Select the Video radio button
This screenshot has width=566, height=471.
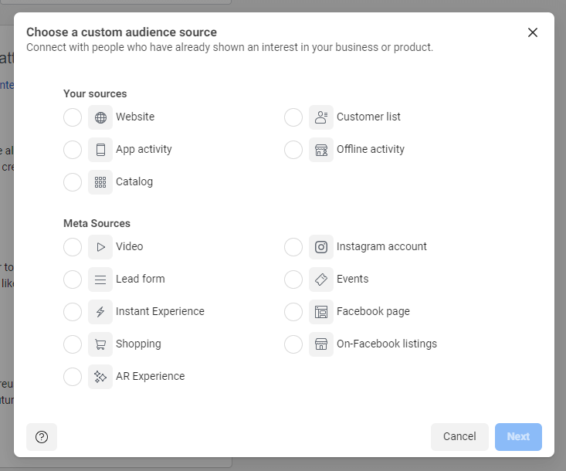click(x=73, y=247)
